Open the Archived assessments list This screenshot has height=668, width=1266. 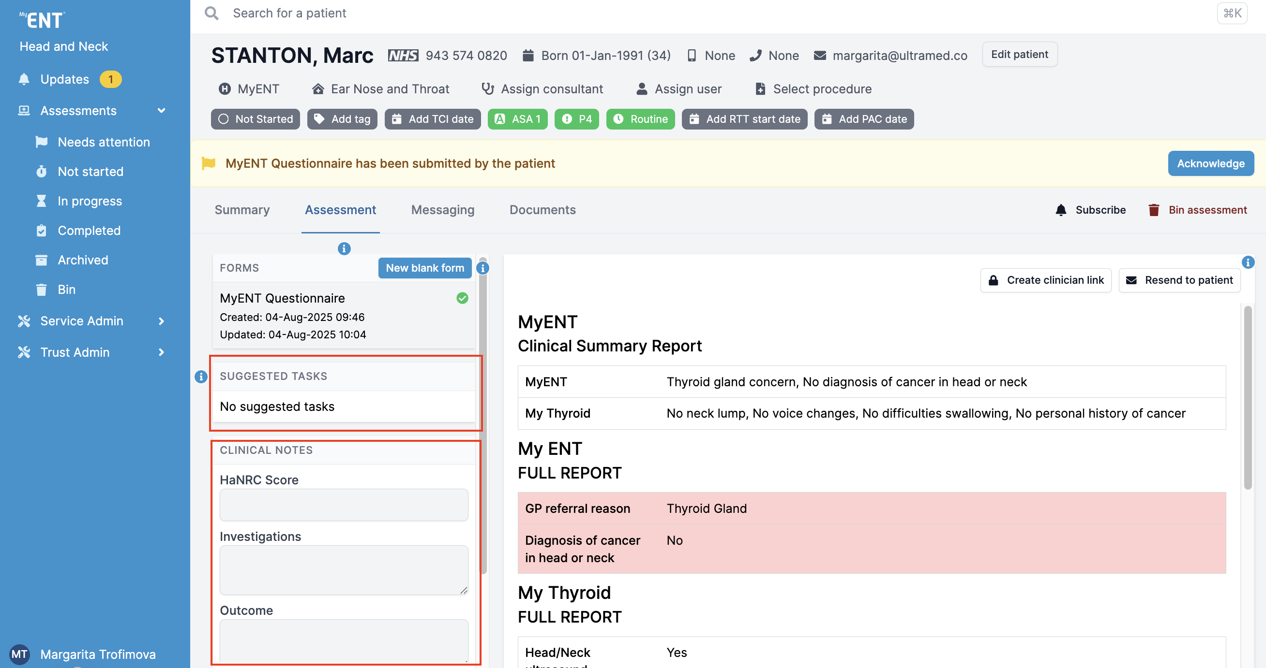[83, 260]
